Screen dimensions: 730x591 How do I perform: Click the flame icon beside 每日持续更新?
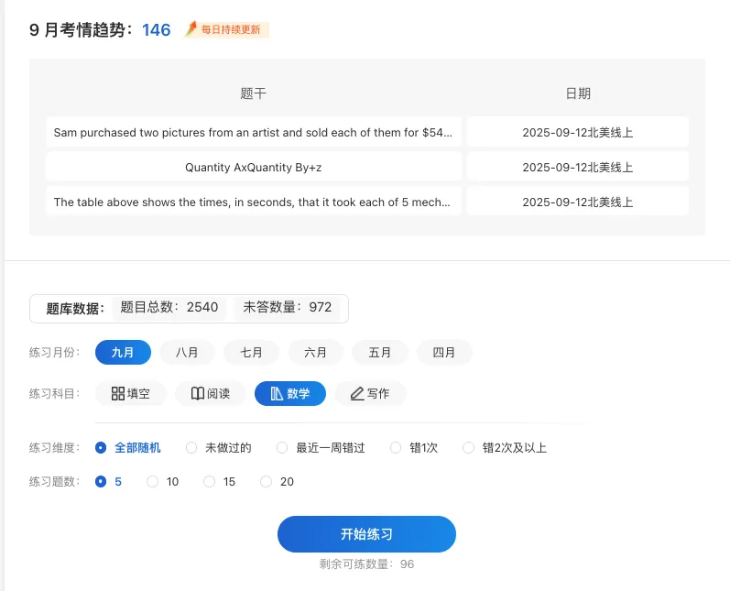tap(191, 29)
